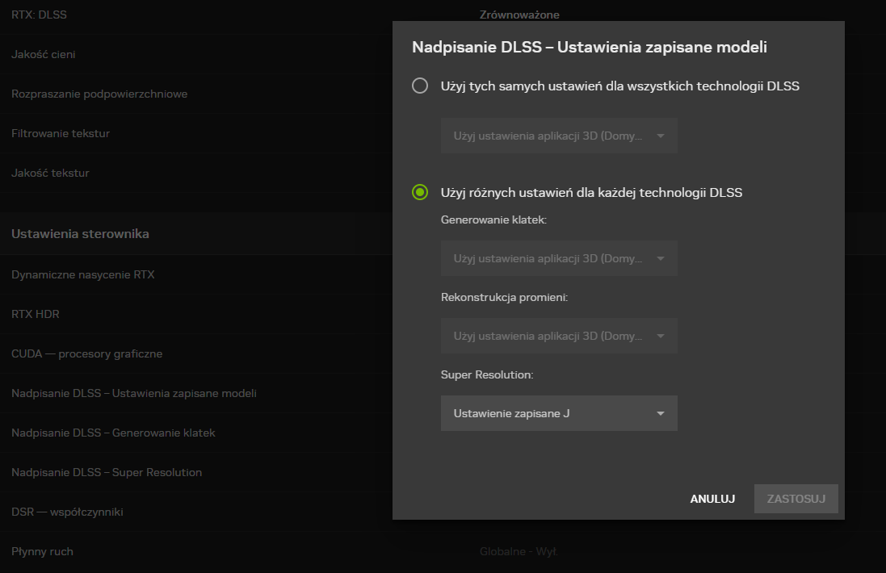Open Rekonstrukcja promieni dropdown
886x573 pixels.
559,336
